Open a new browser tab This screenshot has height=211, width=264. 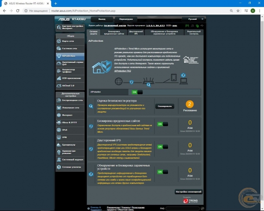[55, 4]
